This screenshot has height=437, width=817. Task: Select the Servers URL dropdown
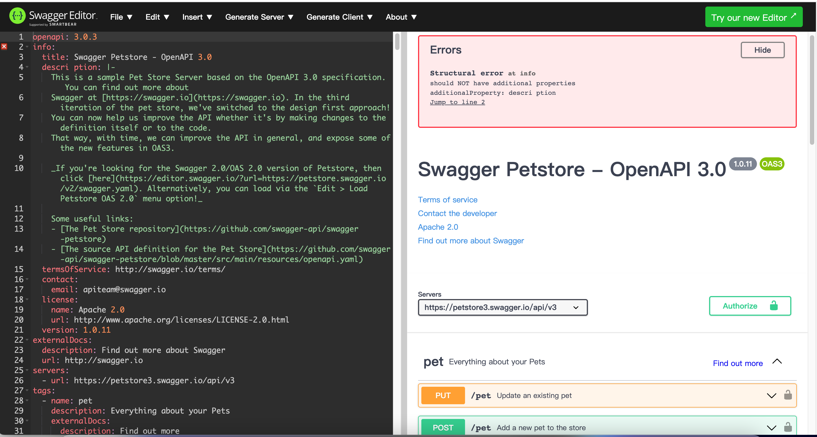pyautogui.click(x=502, y=307)
